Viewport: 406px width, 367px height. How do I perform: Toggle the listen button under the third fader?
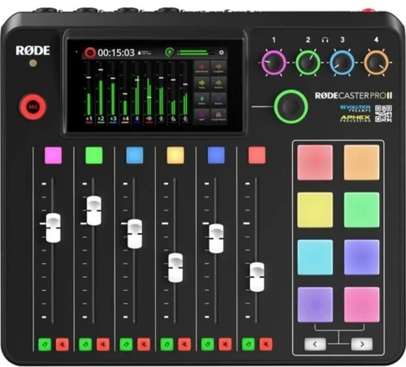(x=126, y=344)
